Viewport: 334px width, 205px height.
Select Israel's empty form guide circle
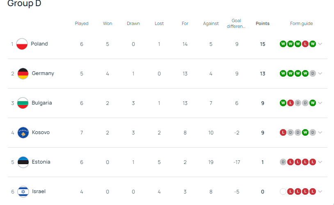pyautogui.click(x=283, y=191)
